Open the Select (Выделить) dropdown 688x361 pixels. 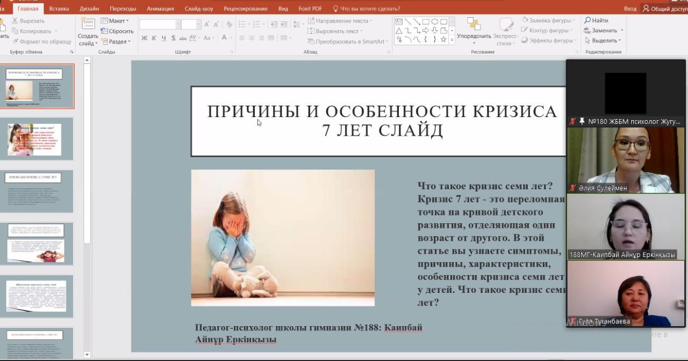(x=604, y=41)
